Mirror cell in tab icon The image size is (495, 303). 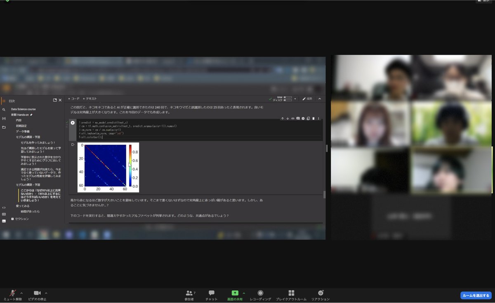click(308, 119)
